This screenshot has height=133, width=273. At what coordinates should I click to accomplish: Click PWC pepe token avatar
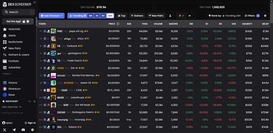click(53, 31)
